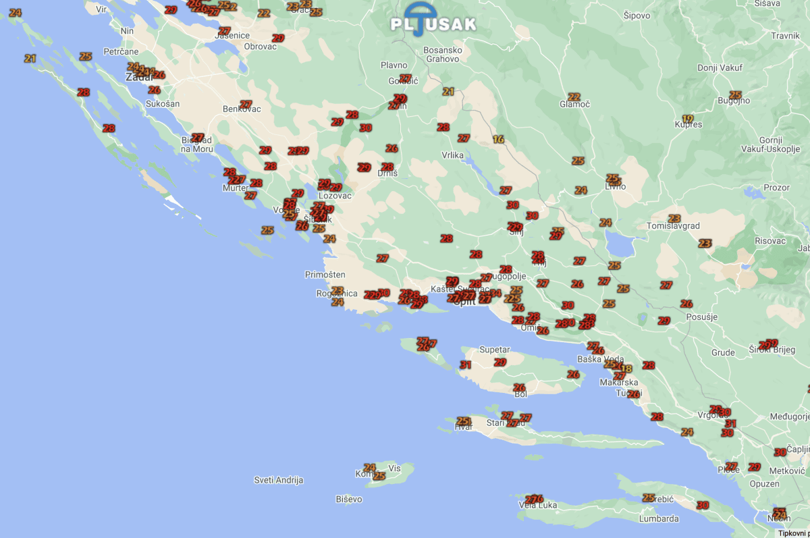Click the 31 marker on Brač's west side

pos(465,365)
